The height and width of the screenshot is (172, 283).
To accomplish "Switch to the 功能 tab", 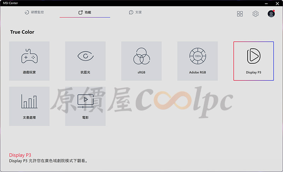I will 85,12.
